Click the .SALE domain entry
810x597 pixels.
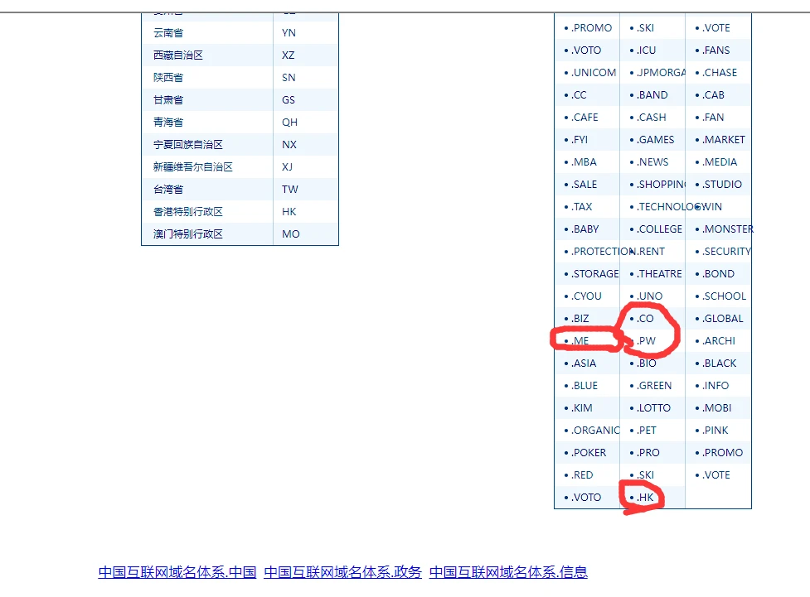tap(584, 184)
